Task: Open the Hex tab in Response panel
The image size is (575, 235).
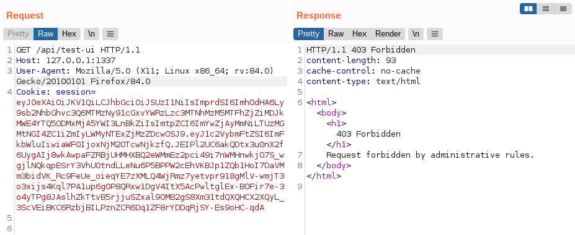Action: pos(359,34)
